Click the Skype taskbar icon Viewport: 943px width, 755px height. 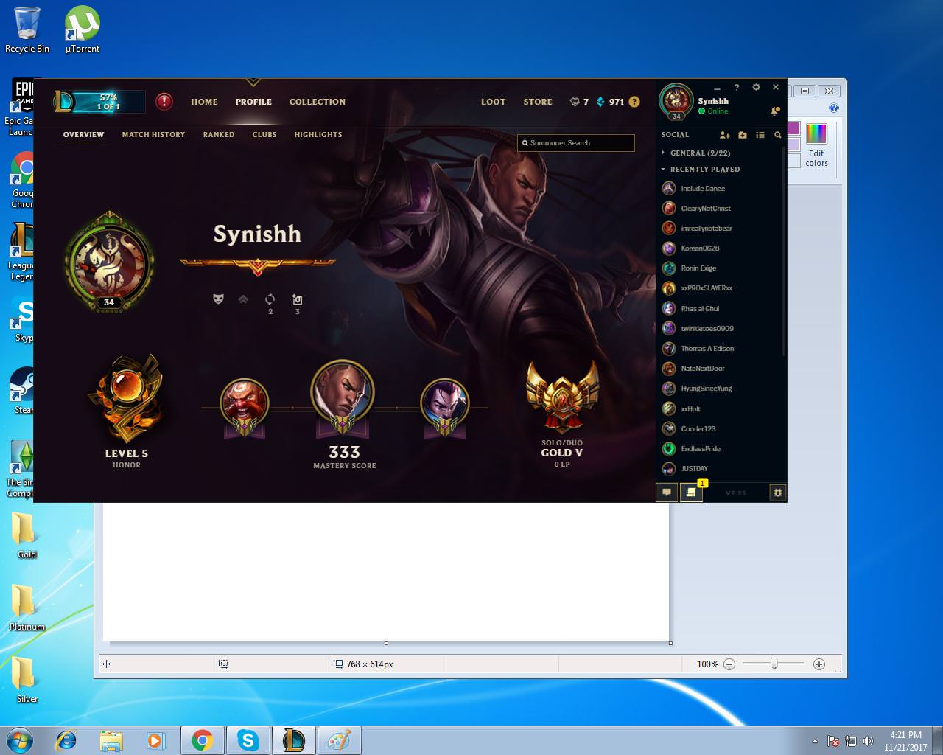tap(248, 740)
